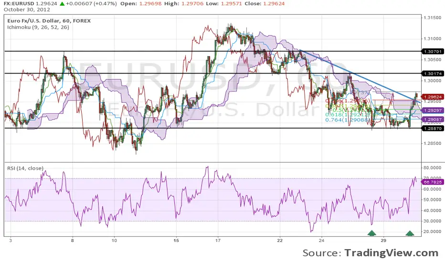Click the 80.0000 RSI axis label

pos(433,168)
